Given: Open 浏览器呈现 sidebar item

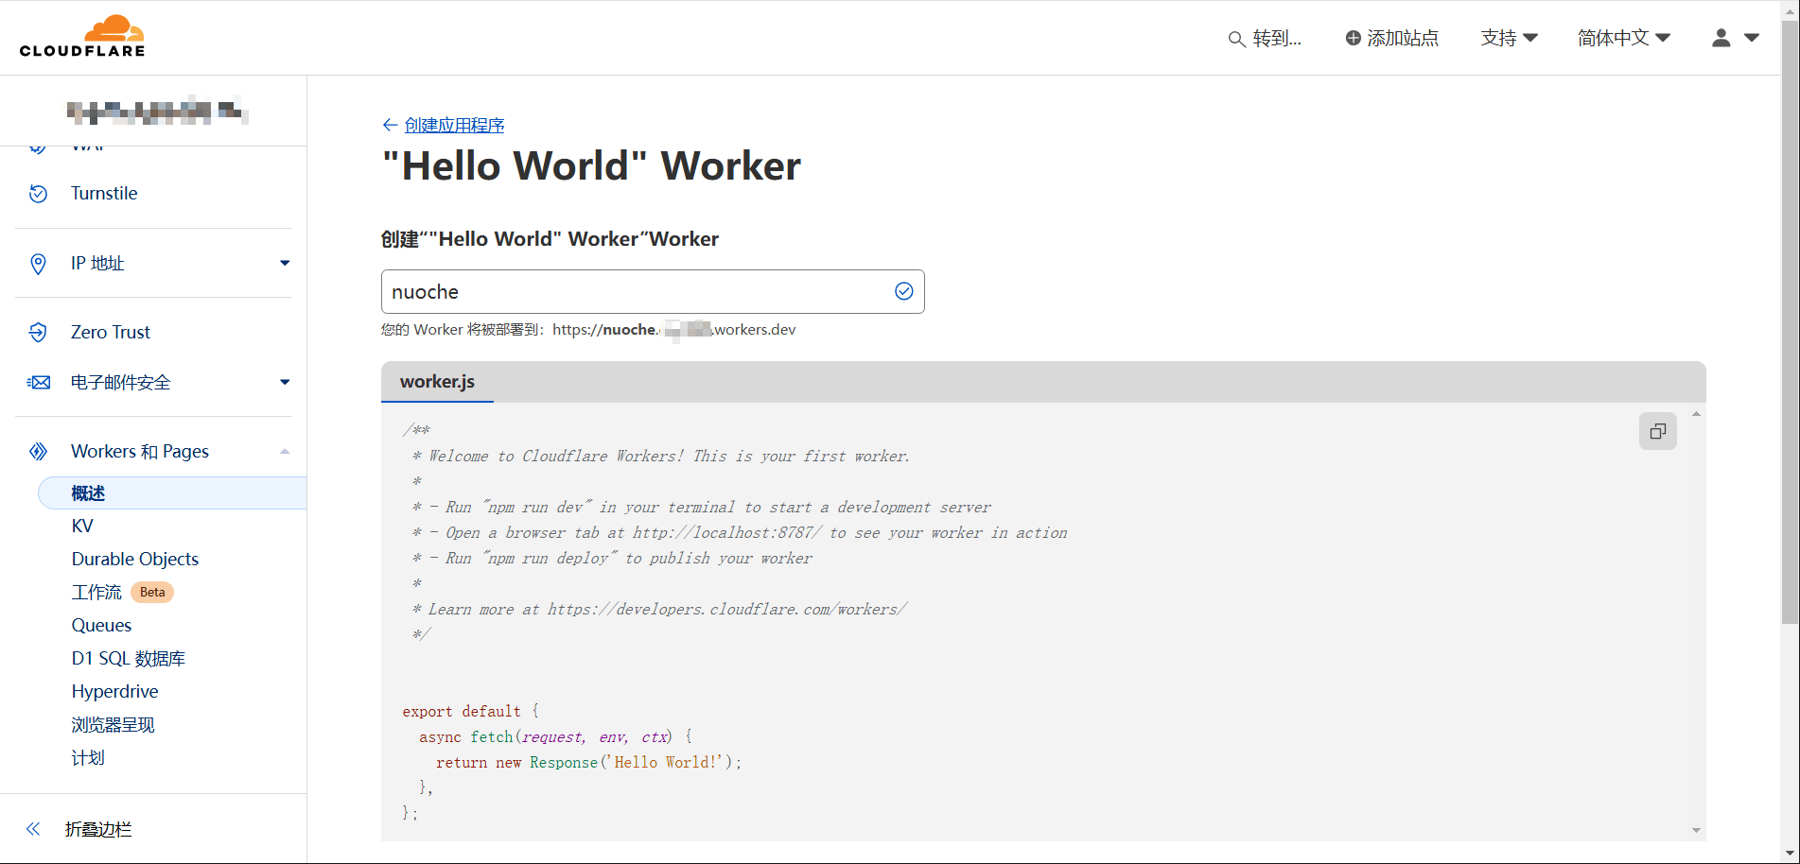Looking at the screenshot, I should point(113,725).
